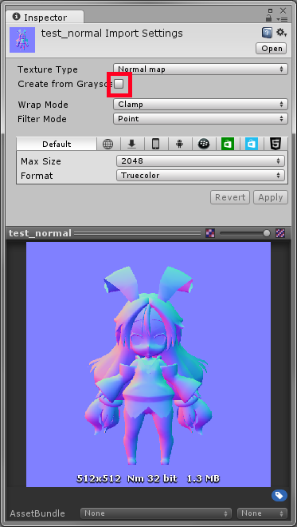Open the Wrap Mode dropdown
The height and width of the screenshot is (527, 297).
click(x=201, y=104)
